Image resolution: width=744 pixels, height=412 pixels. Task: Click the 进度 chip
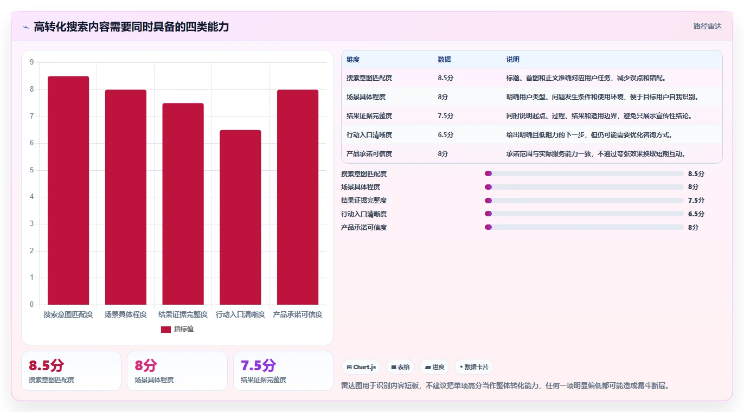434,367
